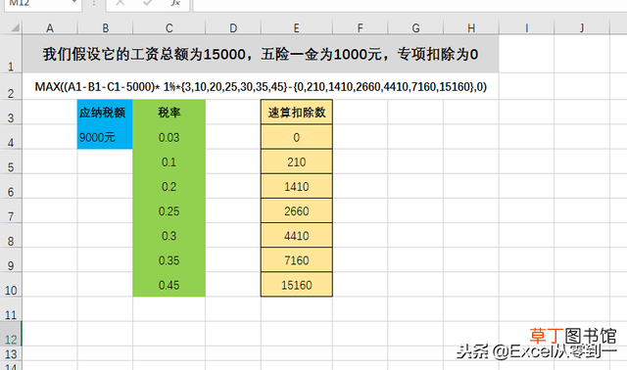The height and width of the screenshot is (370, 627).
Task: Click the Insert Function fx icon
Action: coord(175,3)
